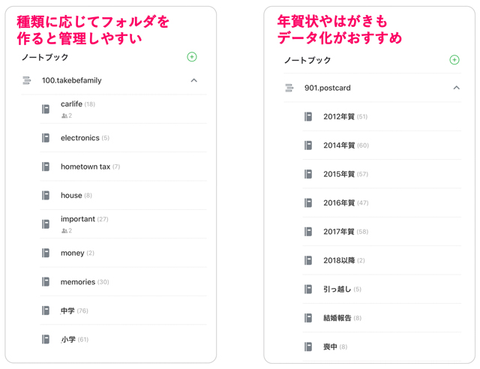Open the 2016年賀 notebook

[x=382, y=202]
